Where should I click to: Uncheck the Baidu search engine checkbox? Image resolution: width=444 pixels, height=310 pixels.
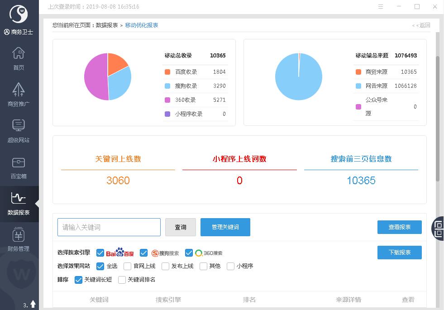tap(100, 253)
